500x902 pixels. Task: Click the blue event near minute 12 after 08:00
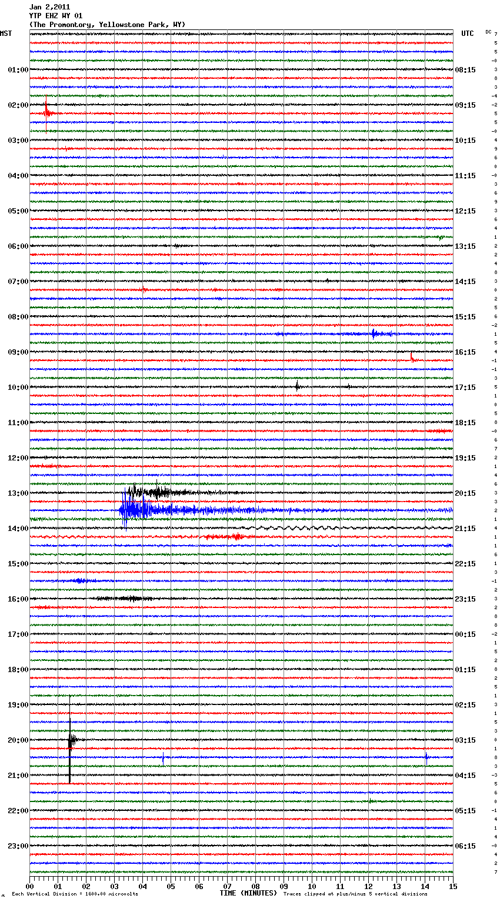375,334
